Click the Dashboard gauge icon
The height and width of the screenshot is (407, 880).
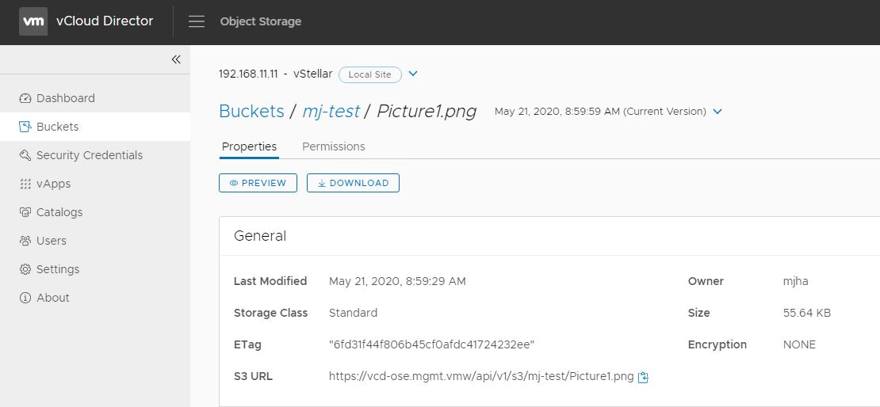[25, 98]
